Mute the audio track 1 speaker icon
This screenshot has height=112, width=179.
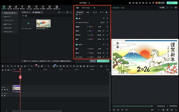pyautogui.click(x=5, y=95)
